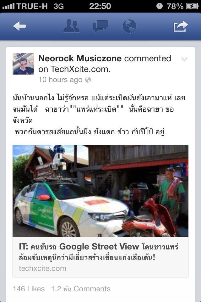Expand post options chevron

click(x=184, y=59)
